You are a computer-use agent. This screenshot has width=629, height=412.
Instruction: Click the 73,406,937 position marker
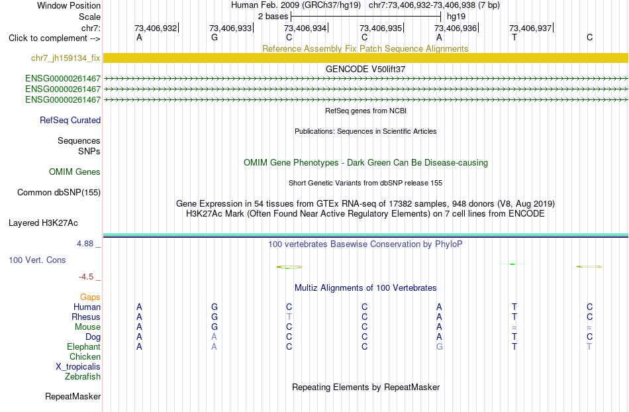531,28
